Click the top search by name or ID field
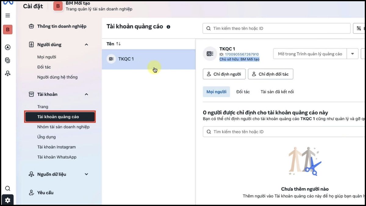Image resolution: width=366 pixels, height=206 pixels. [276, 28]
